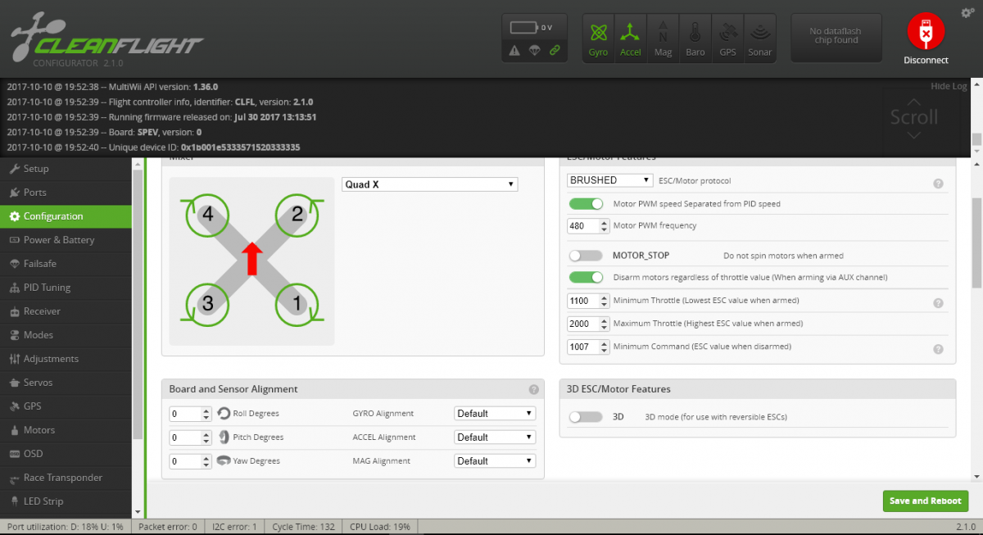Open the GYRO Alignment dropdown
The height and width of the screenshot is (535, 983).
495,414
